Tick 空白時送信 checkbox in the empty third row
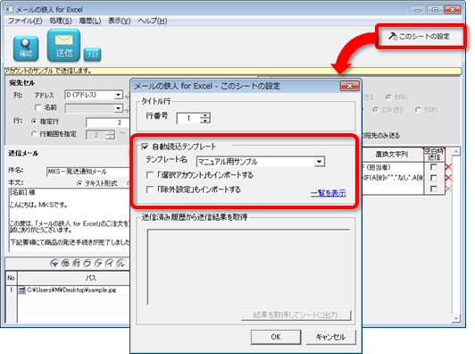This screenshot has width=475, height=354. [x=434, y=189]
